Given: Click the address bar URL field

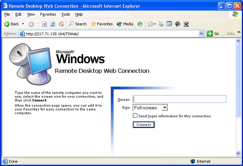Looking at the screenshot, I should pyautogui.click(x=112, y=34).
